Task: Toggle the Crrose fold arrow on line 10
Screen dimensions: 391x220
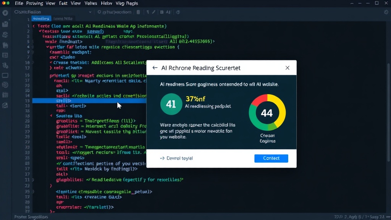Action: (51, 63)
